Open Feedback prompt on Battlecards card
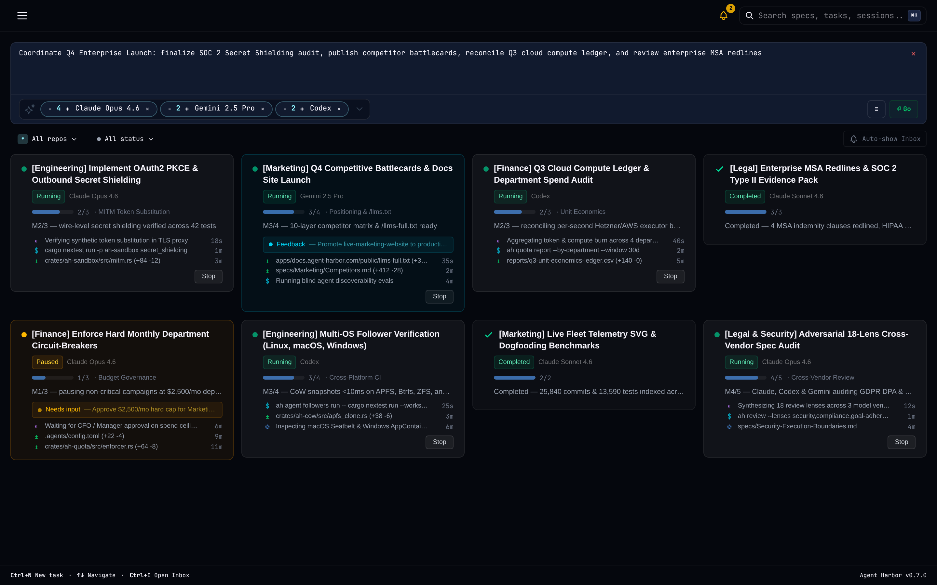 pos(358,244)
